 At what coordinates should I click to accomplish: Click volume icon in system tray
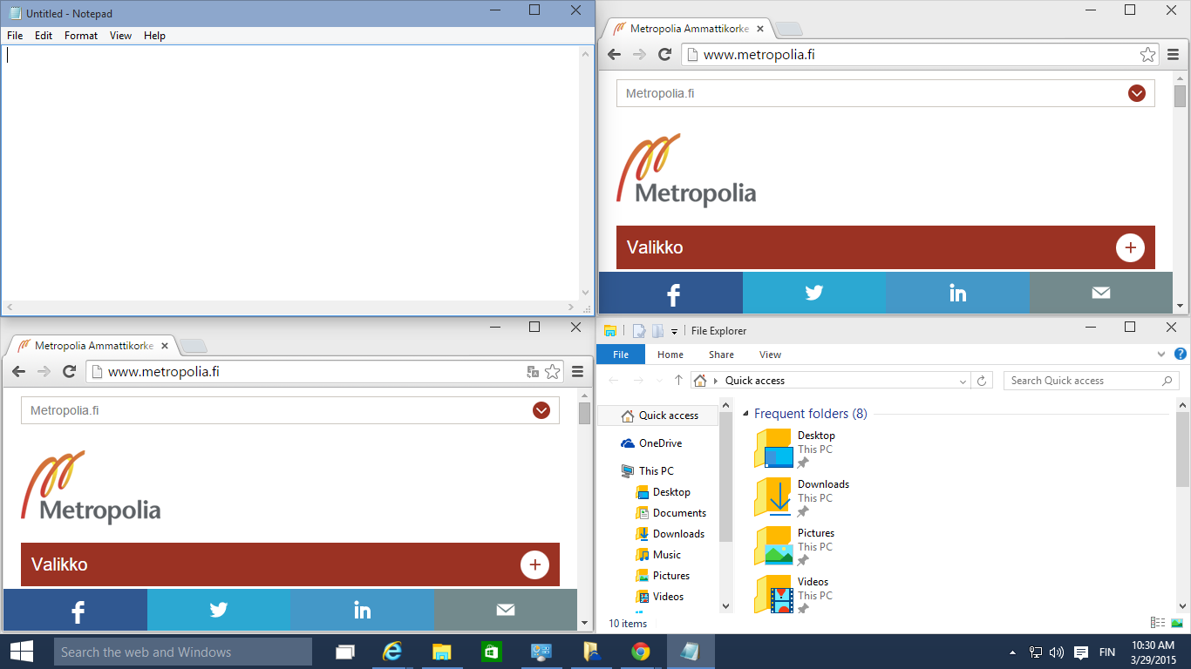[1057, 652]
